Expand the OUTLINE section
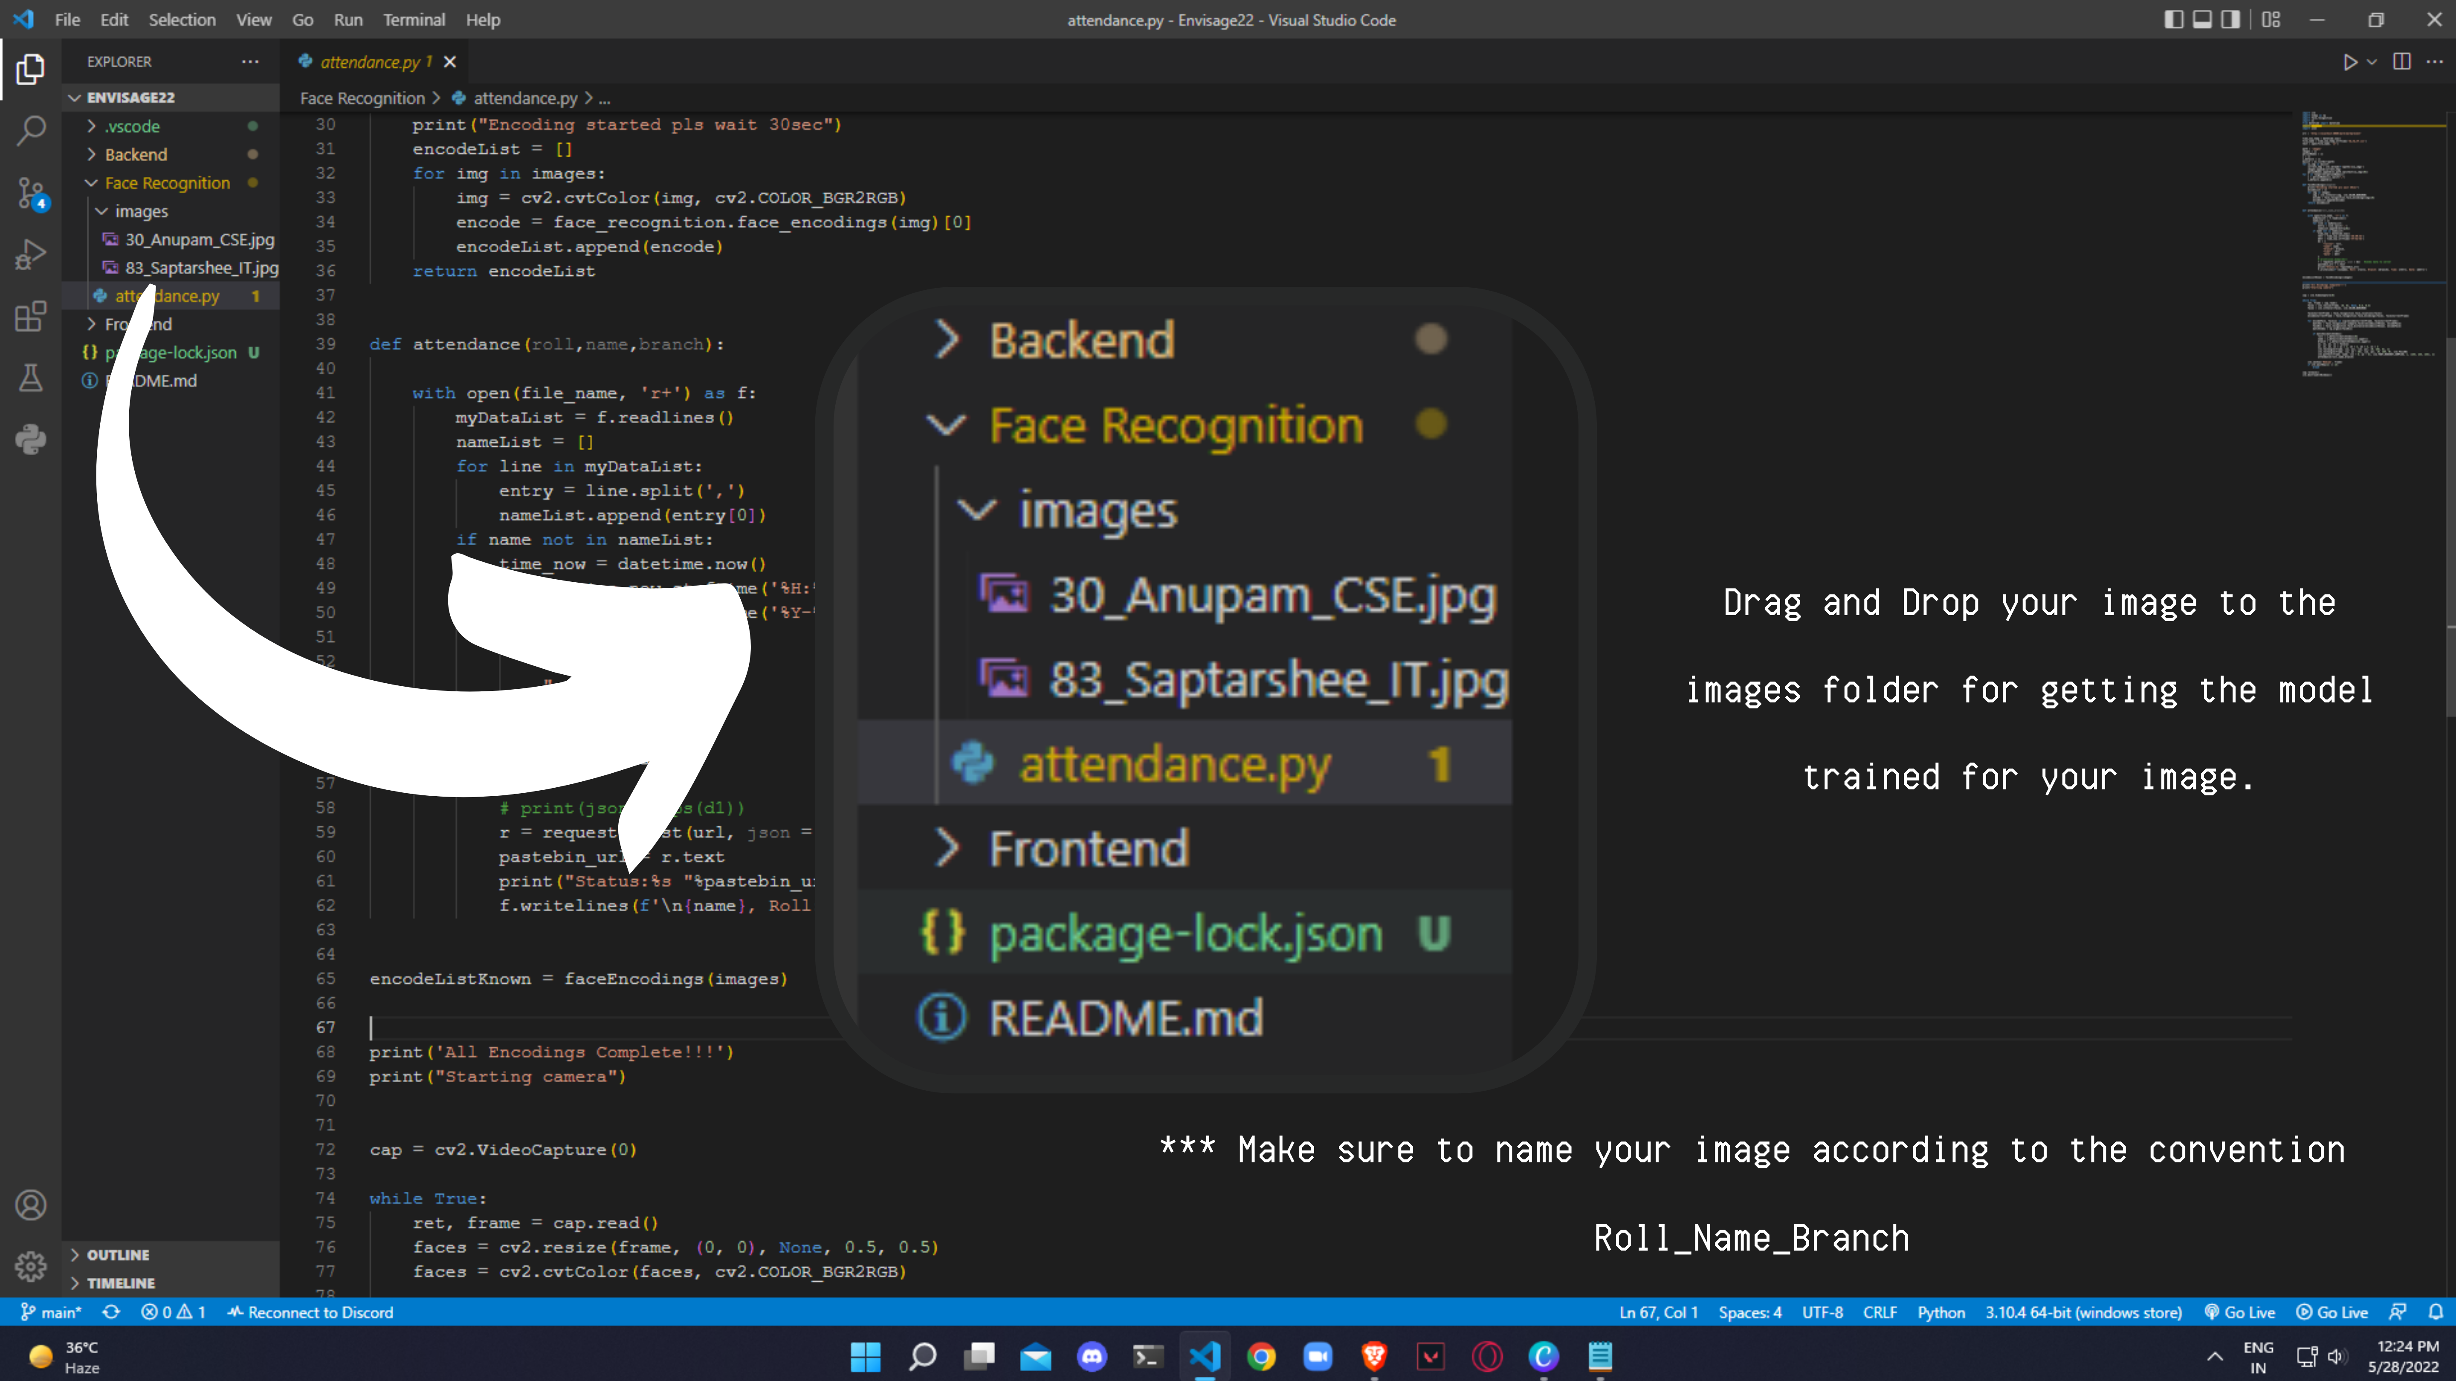 (117, 1255)
